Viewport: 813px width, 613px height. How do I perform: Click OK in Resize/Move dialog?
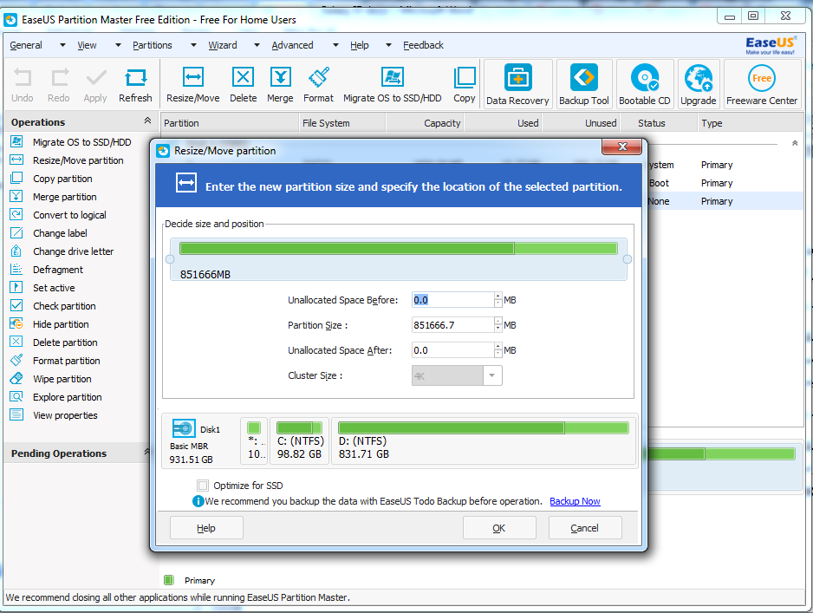[x=499, y=528]
